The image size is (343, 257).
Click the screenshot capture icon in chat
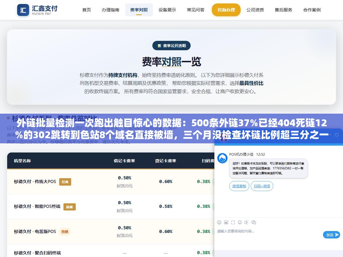tap(233, 222)
